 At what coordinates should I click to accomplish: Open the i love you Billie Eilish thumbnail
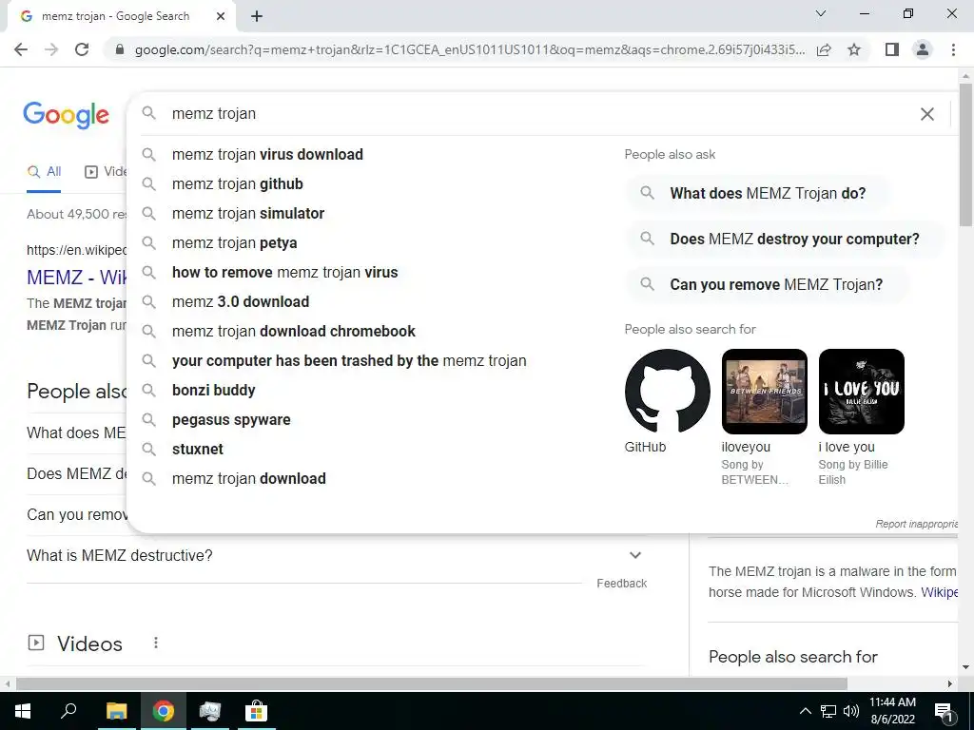pyautogui.click(x=861, y=391)
